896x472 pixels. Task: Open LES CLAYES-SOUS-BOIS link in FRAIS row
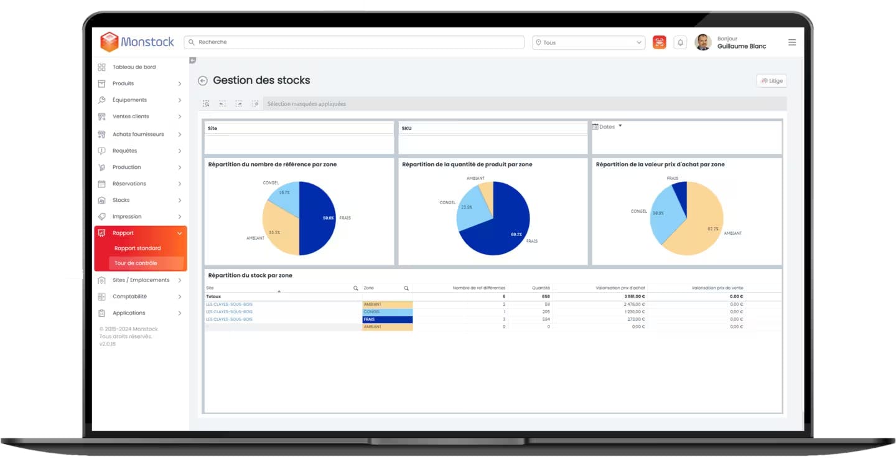(x=230, y=319)
